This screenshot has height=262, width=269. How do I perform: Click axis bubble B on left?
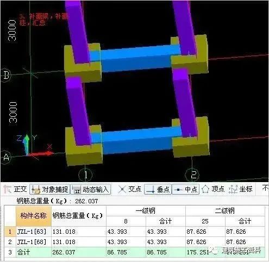tap(6, 75)
